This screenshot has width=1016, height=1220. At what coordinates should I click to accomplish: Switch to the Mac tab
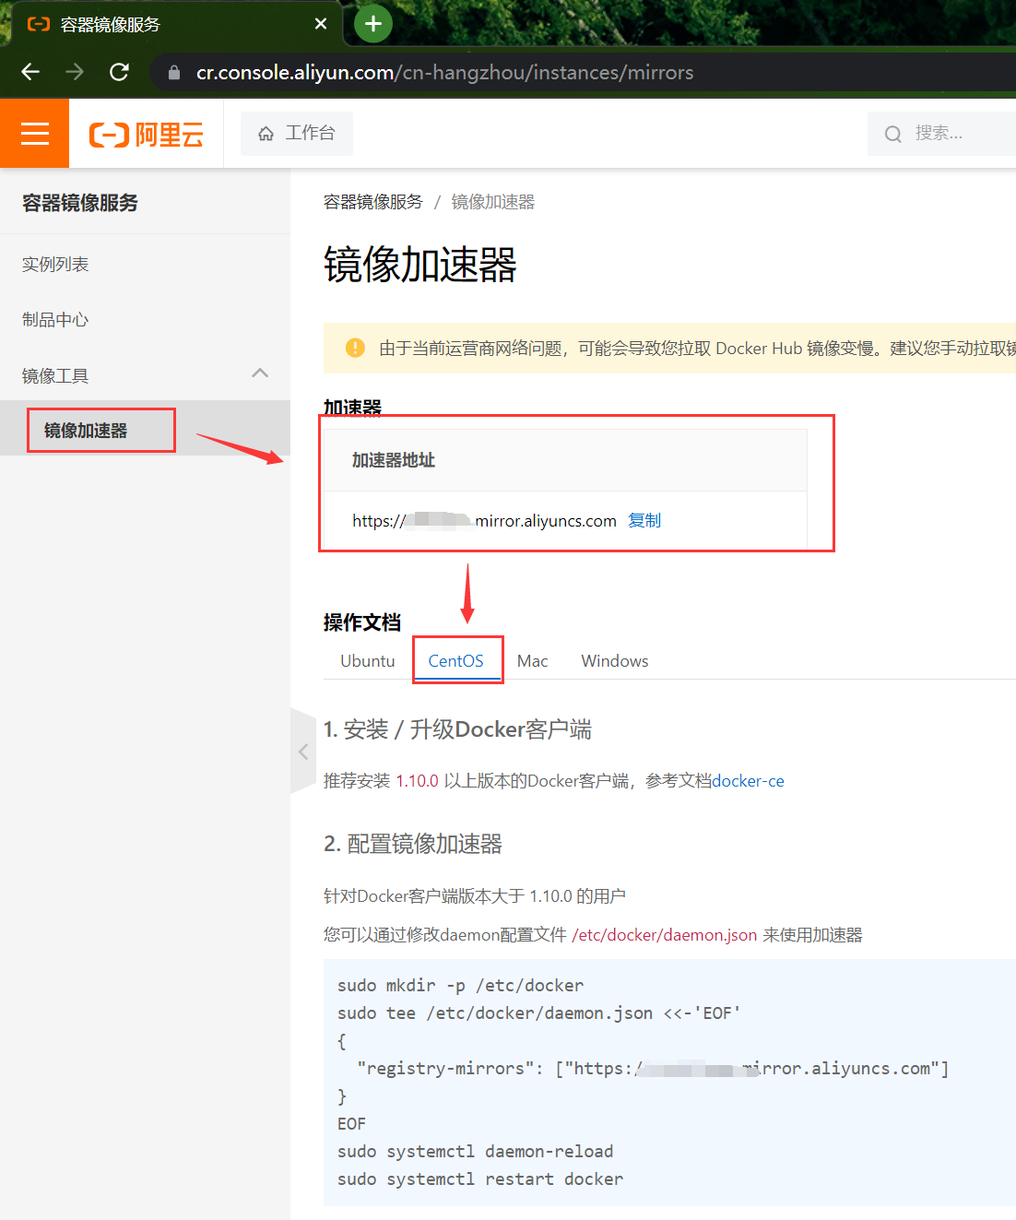tap(533, 660)
